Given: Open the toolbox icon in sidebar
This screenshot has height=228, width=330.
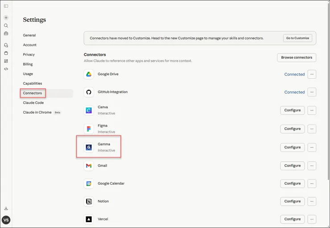Looking at the screenshot, I should 6,33.
